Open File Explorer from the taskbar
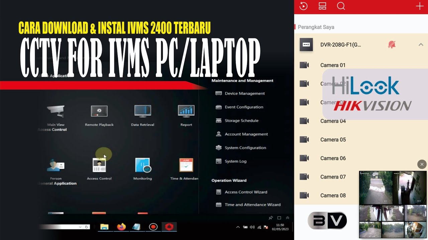The width and height of the screenshot is (428, 240). [x=104, y=227]
